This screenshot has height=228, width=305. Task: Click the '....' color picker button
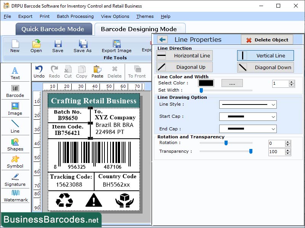coord(232,83)
